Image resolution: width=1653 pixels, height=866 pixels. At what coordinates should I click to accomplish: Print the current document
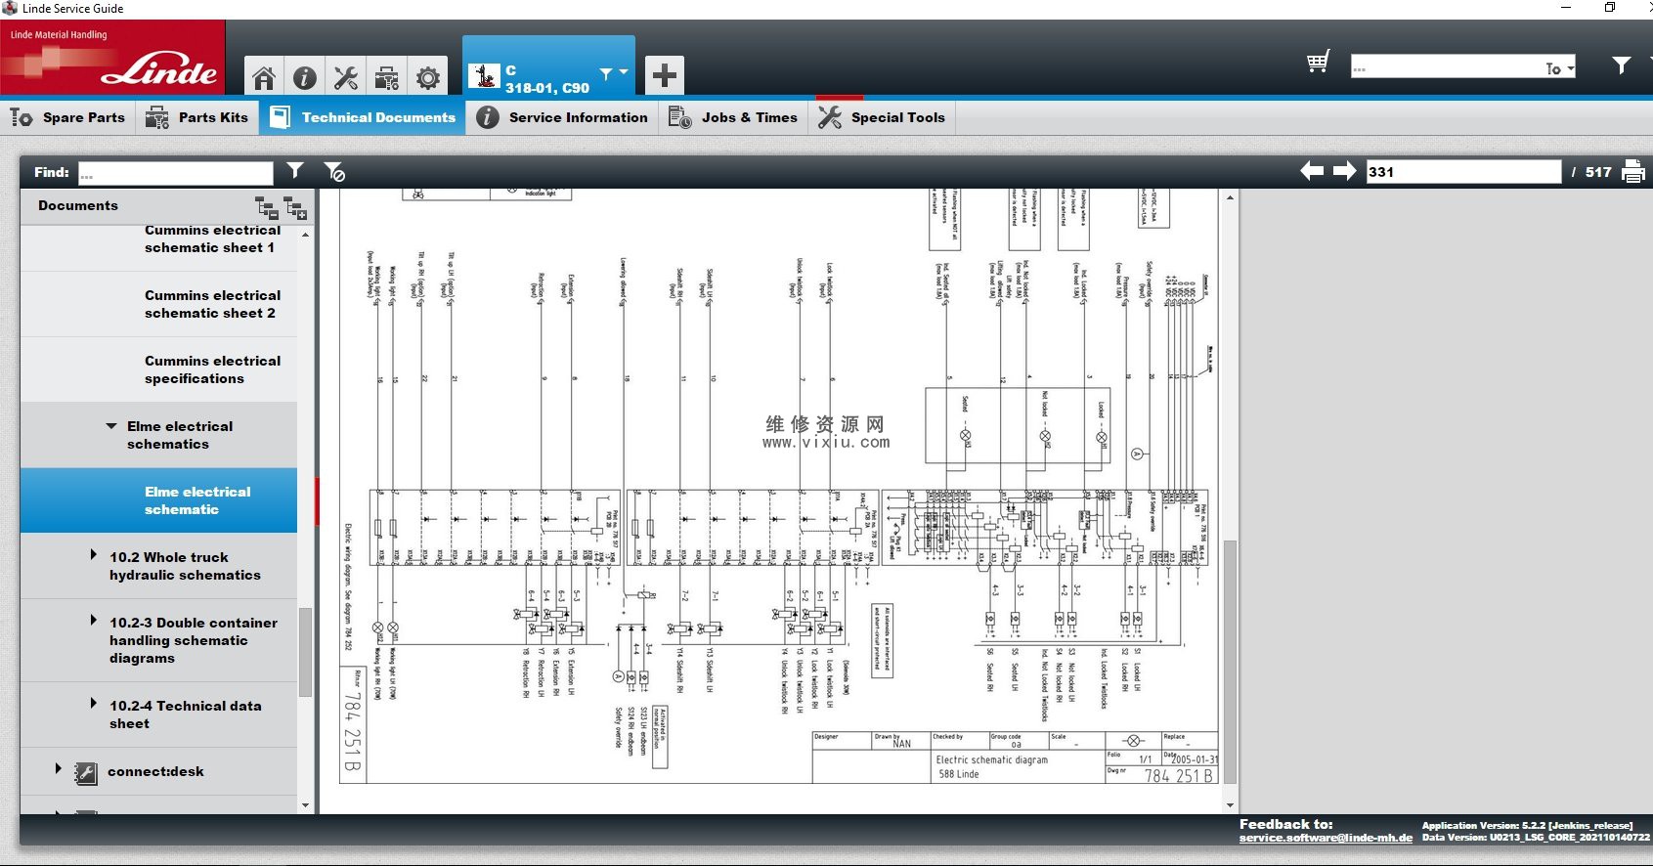[1633, 171]
